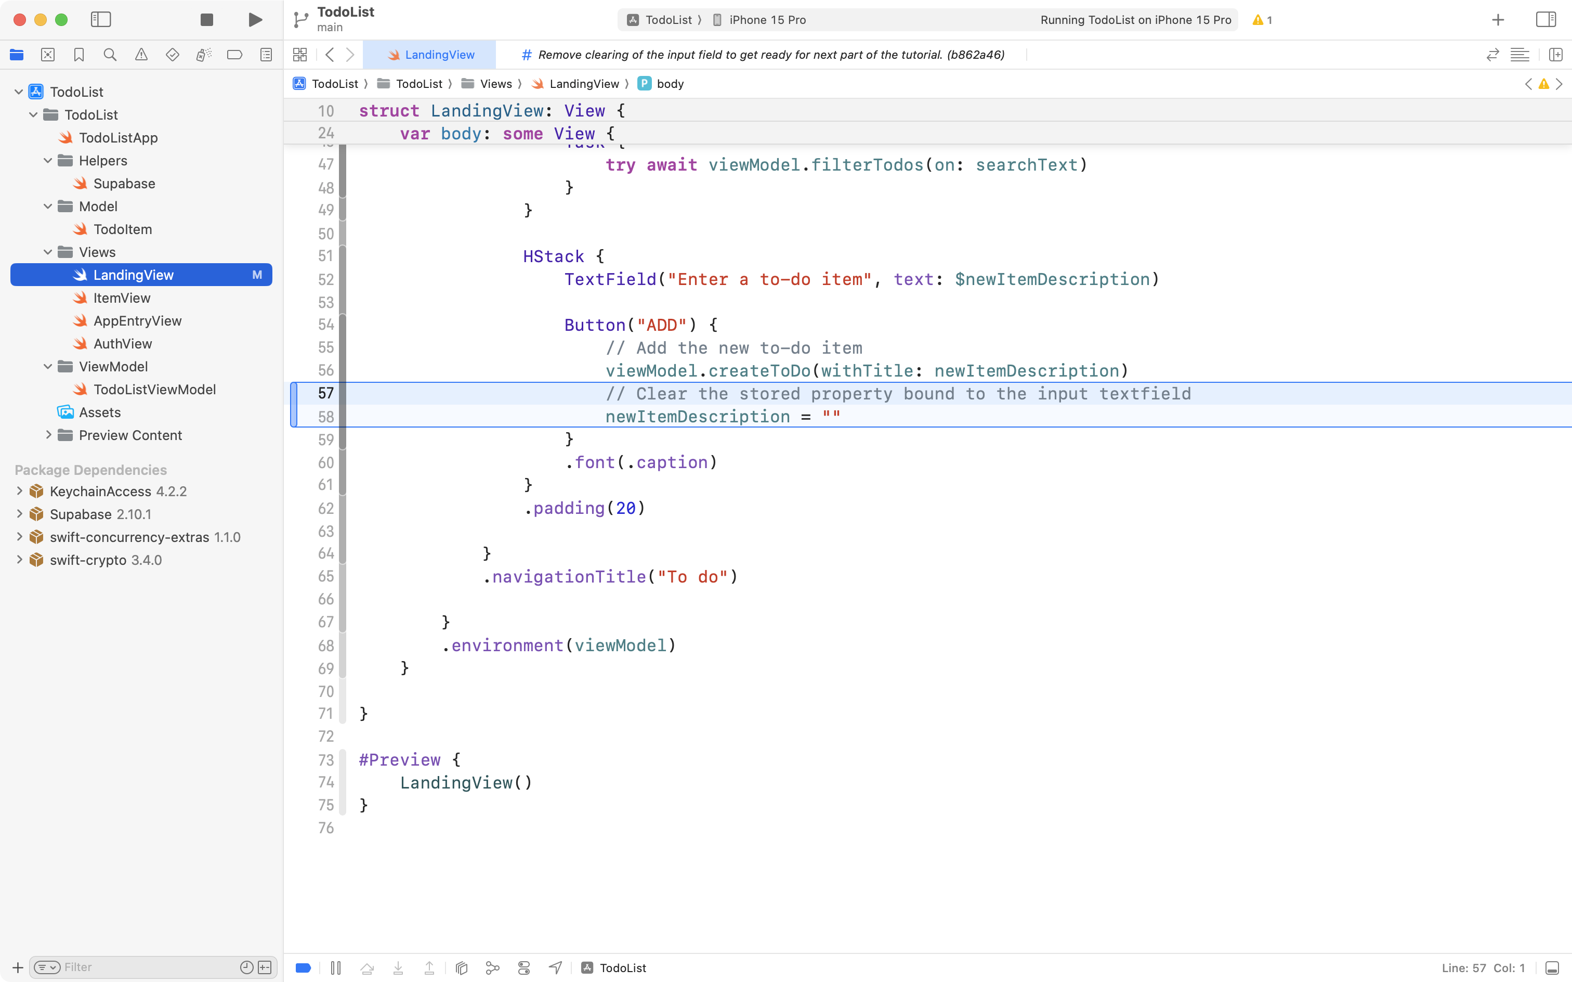Toggle breakpoints activation in debug bar

(303, 968)
